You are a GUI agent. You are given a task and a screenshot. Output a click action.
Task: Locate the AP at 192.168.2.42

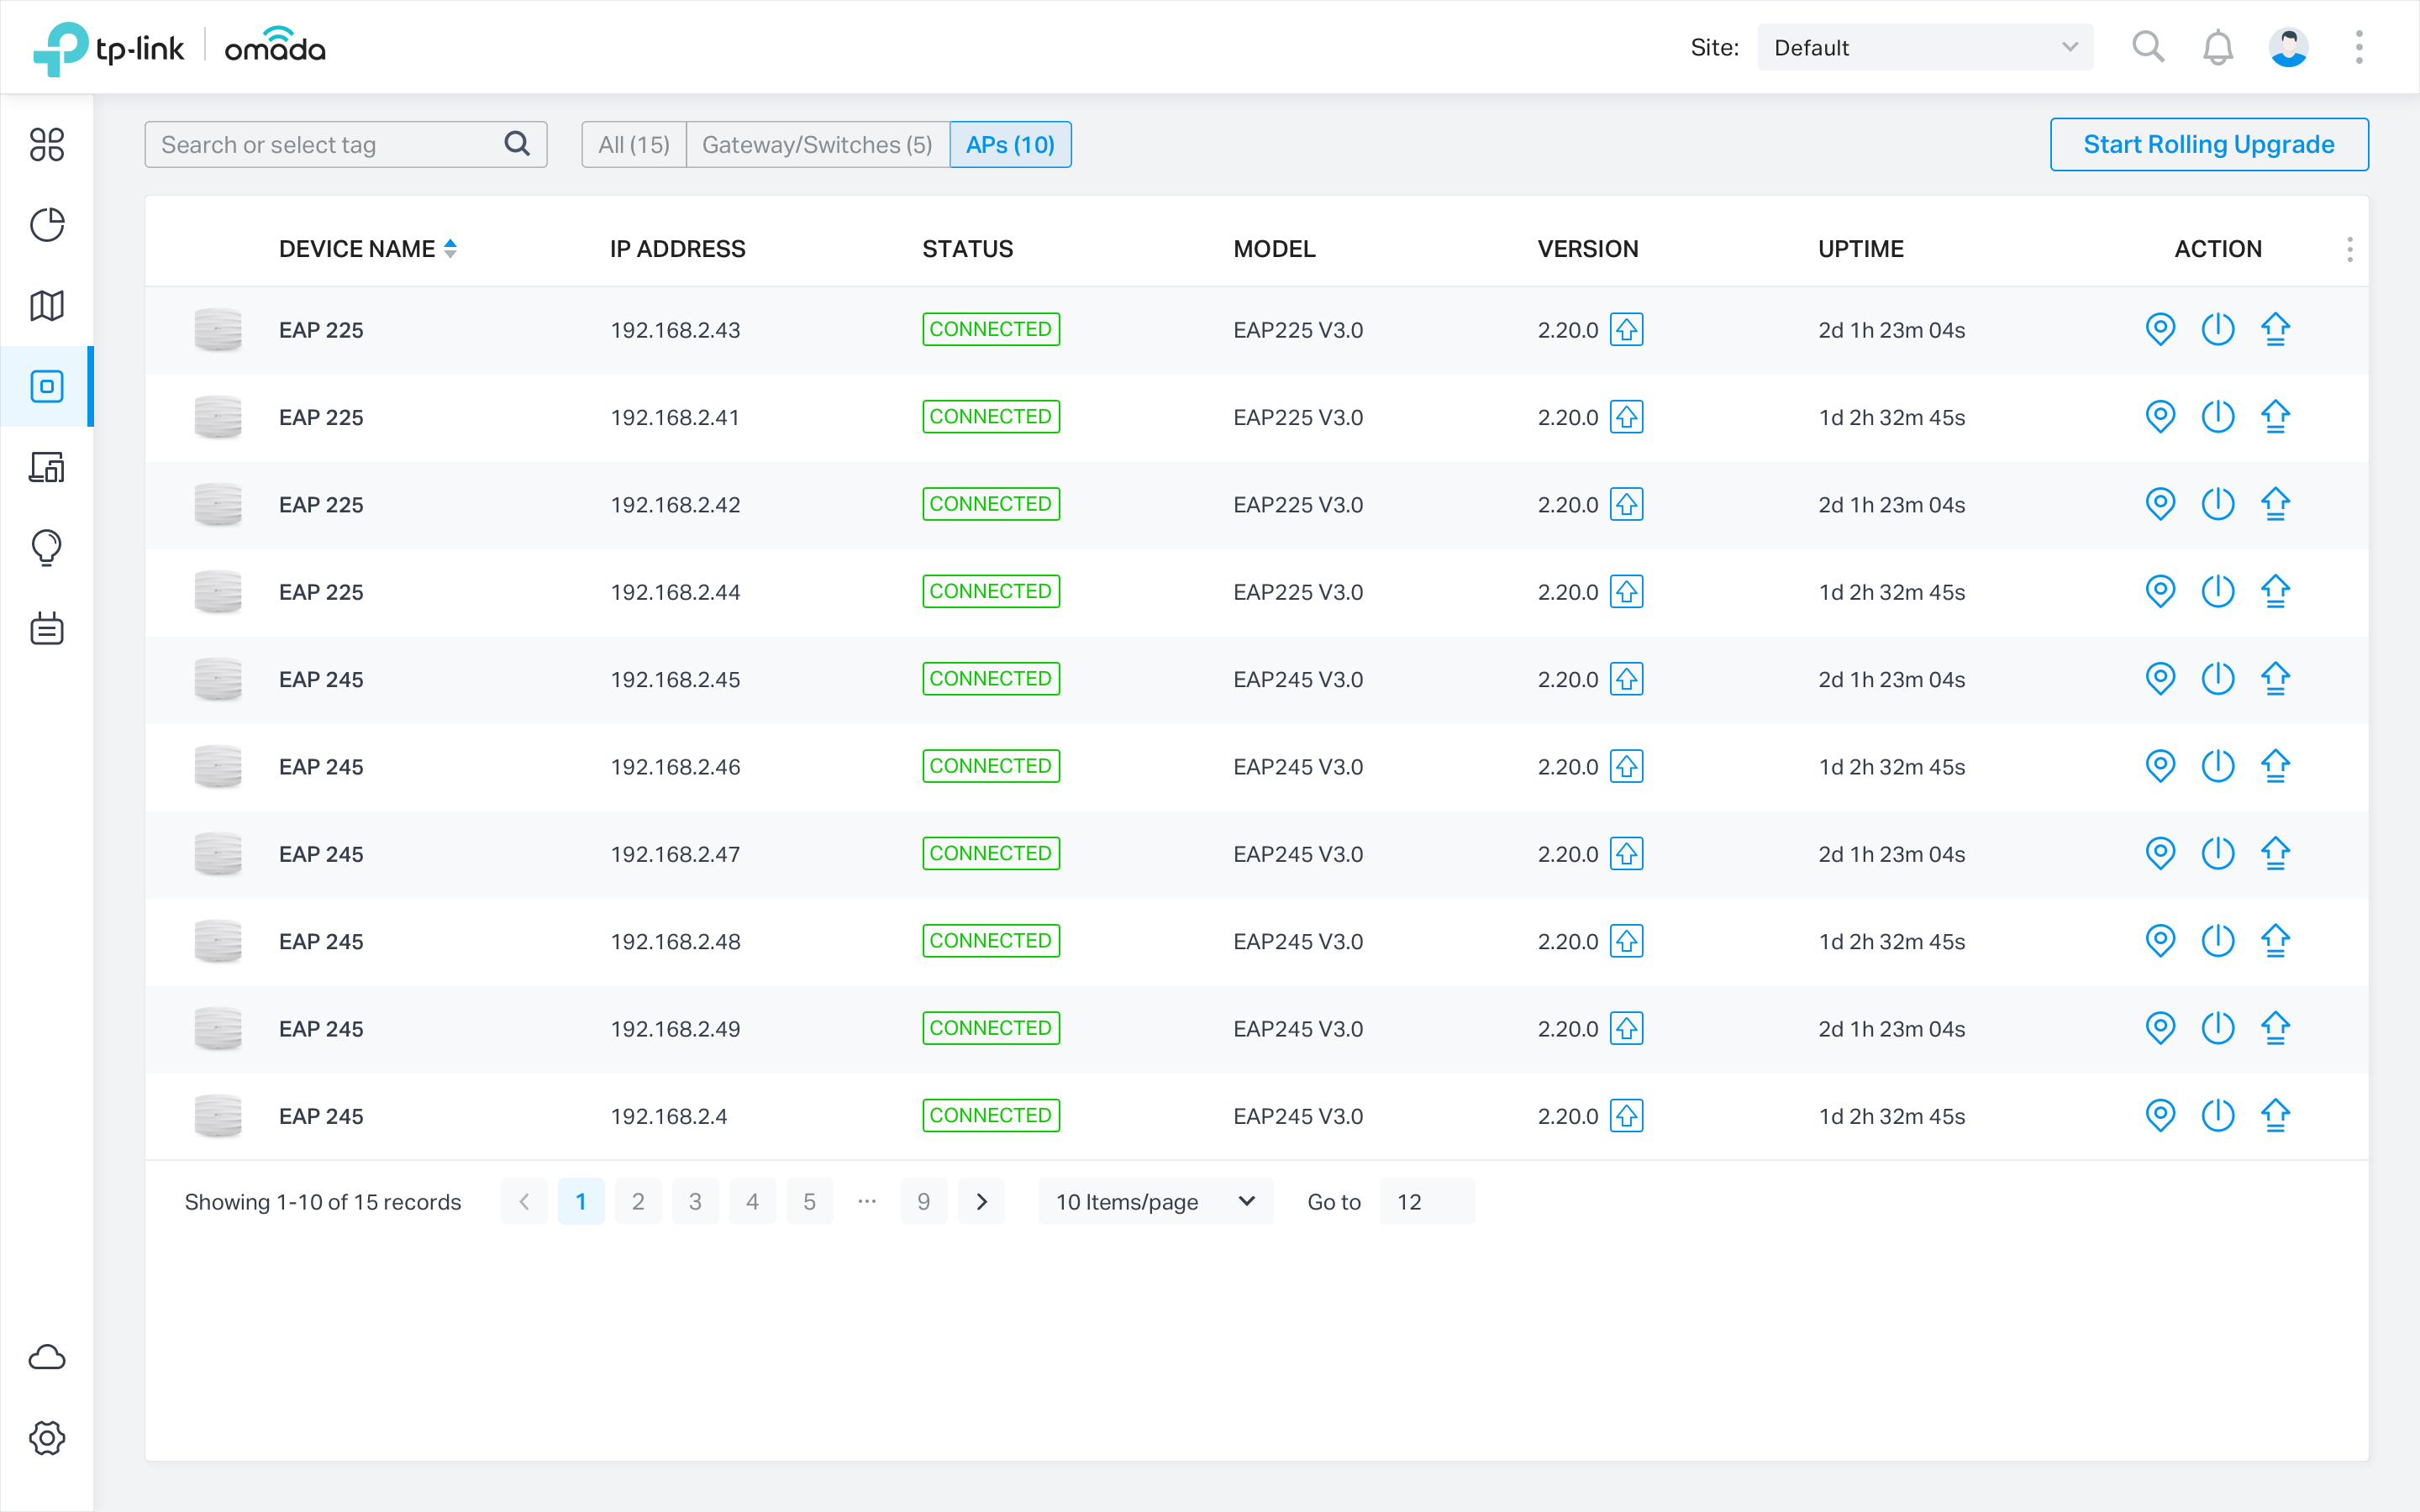click(2160, 504)
